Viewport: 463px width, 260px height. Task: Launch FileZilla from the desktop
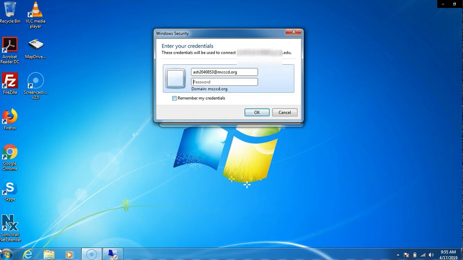pos(10,84)
